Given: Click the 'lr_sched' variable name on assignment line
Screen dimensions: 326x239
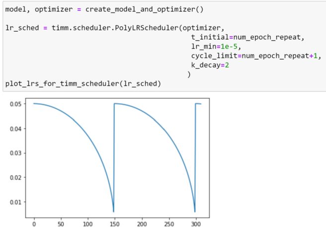Looking at the screenshot, I should [x=22, y=28].
